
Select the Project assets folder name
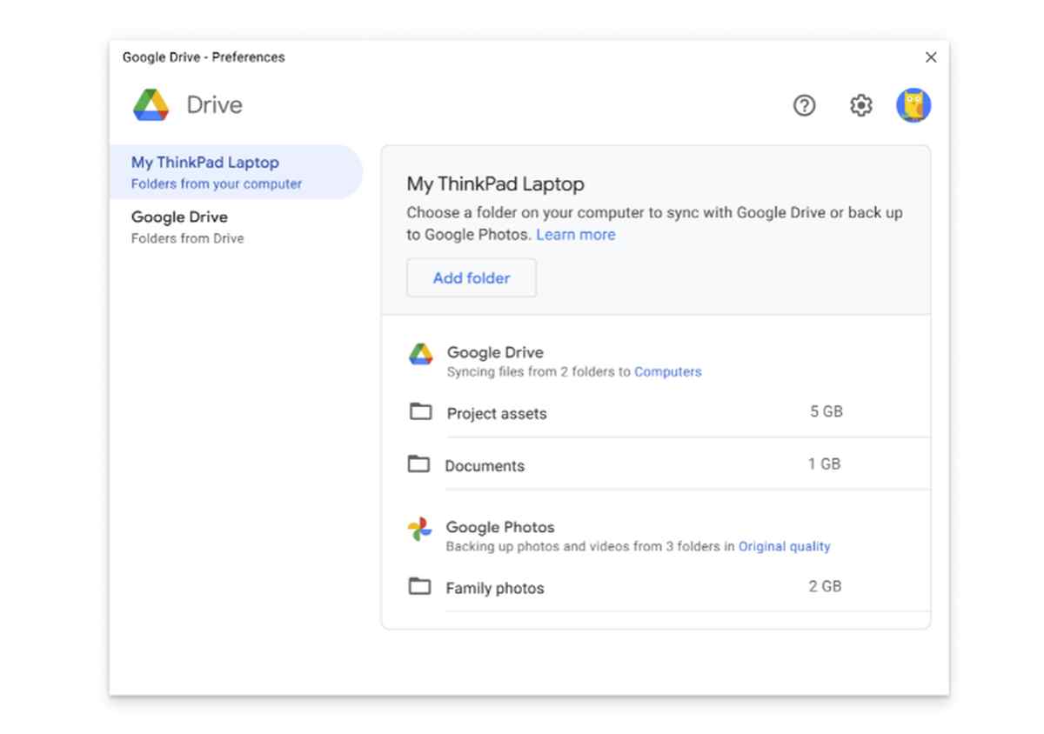click(497, 414)
